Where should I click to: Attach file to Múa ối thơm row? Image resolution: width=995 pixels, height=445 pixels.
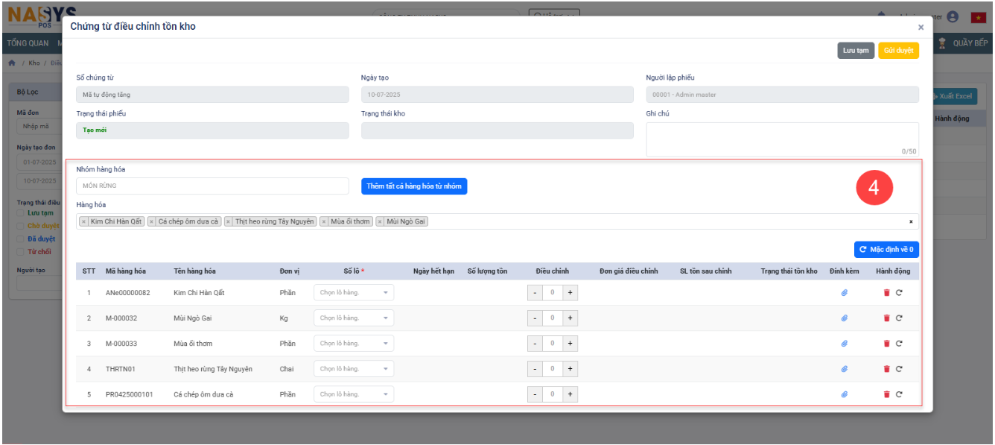pyautogui.click(x=845, y=344)
